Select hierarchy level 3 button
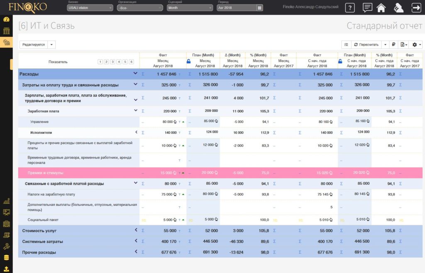This screenshot has width=425, height=273. 112,62
